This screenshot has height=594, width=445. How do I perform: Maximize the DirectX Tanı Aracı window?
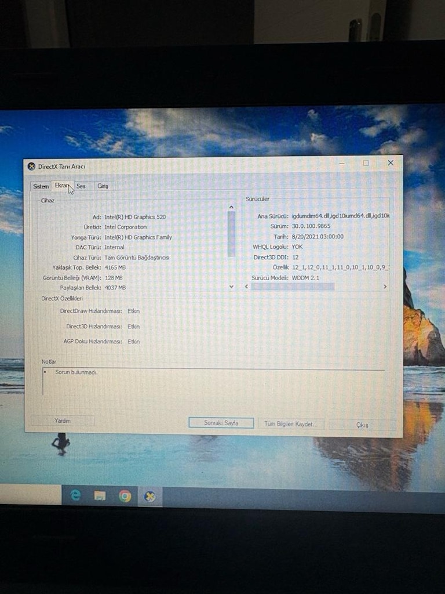(366, 163)
